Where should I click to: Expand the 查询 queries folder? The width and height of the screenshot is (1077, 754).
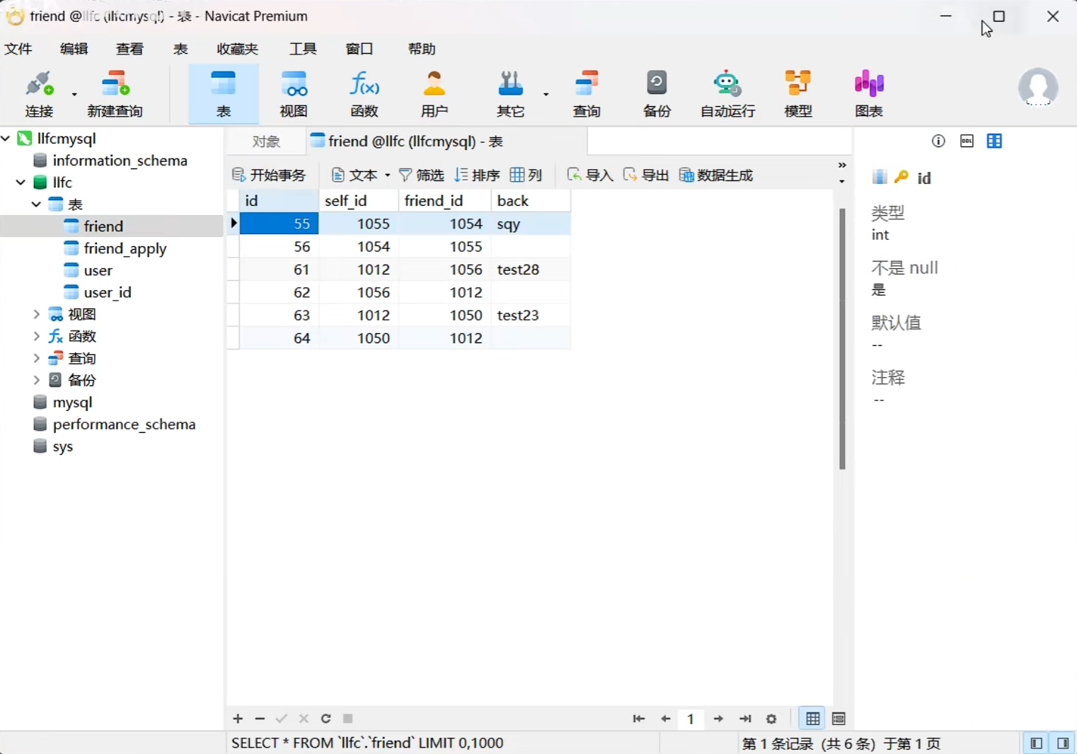(x=36, y=358)
